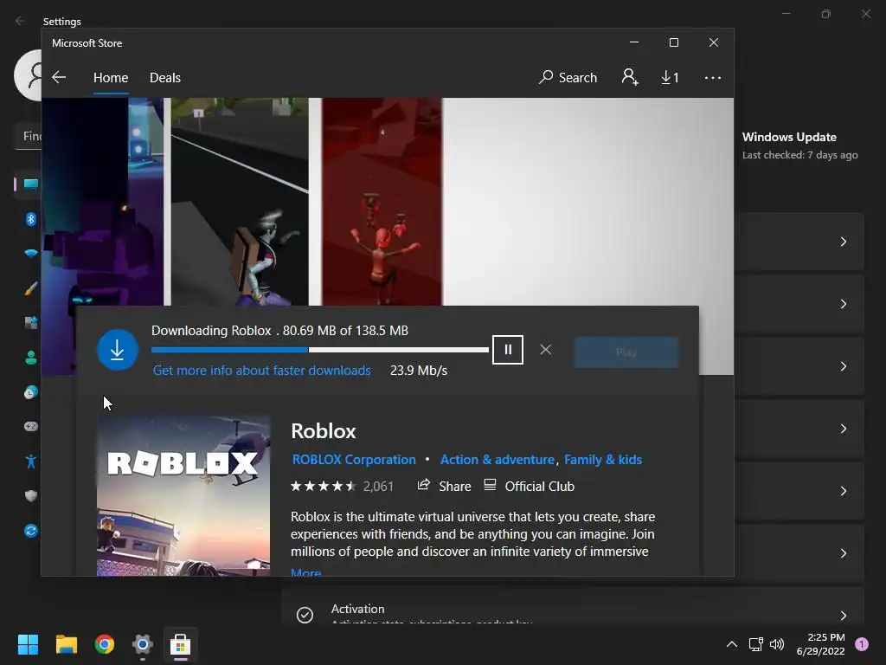Open Windows Update icon in Settings sidebar
Screen dimensions: 886x665
[31, 531]
